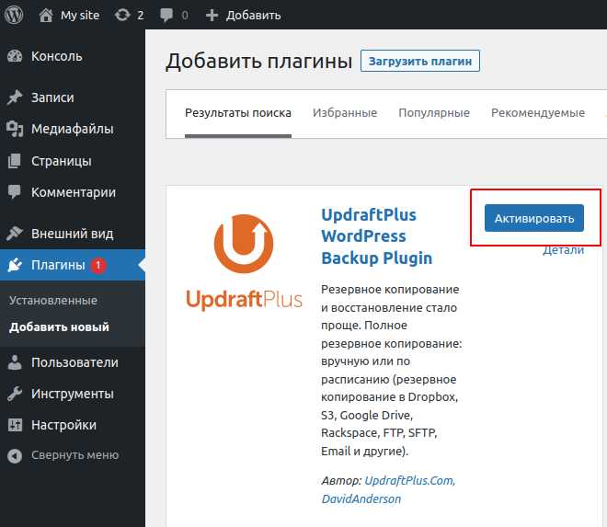This screenshot has height=527, width=607.
Task: Click the Страницы pages icon
Action: pos(15,161)
